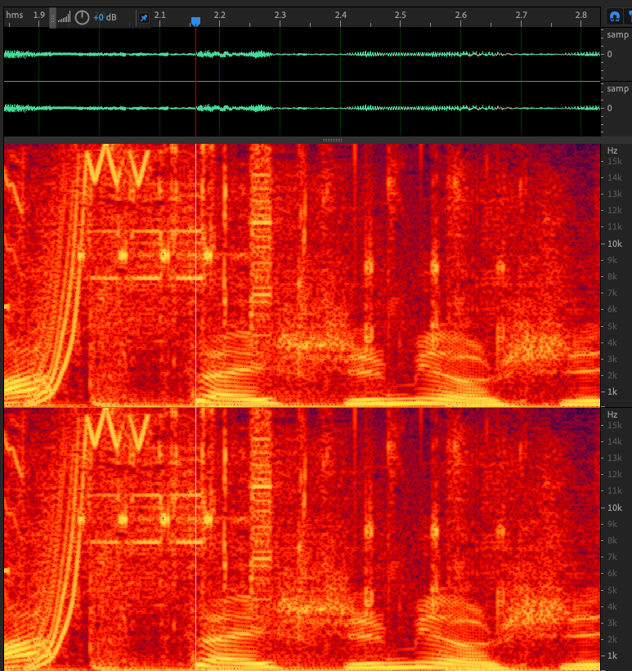Click the top channel's samp amplitude label
Screen dimensions: 632x671
pyautogui.click(x=616, y=35)
